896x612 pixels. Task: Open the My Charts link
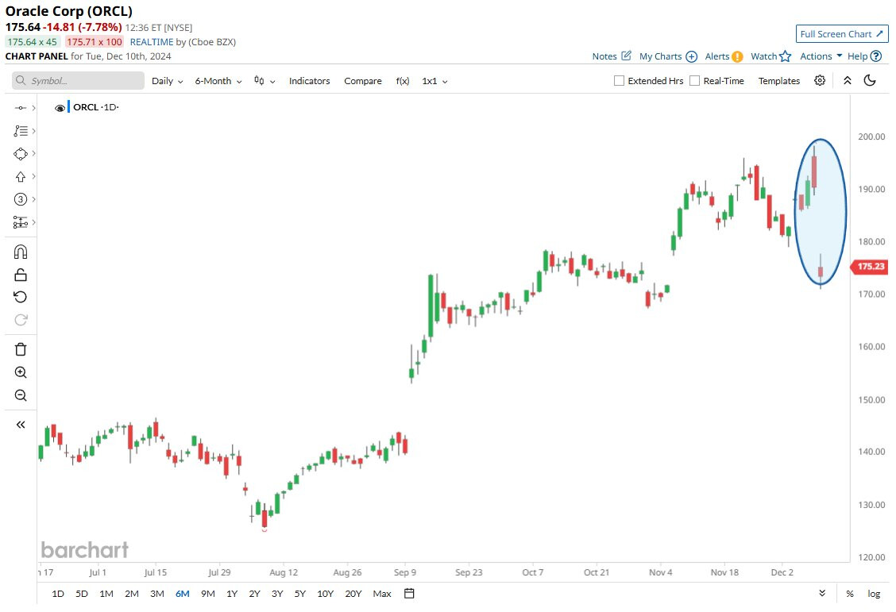[667, 56]
